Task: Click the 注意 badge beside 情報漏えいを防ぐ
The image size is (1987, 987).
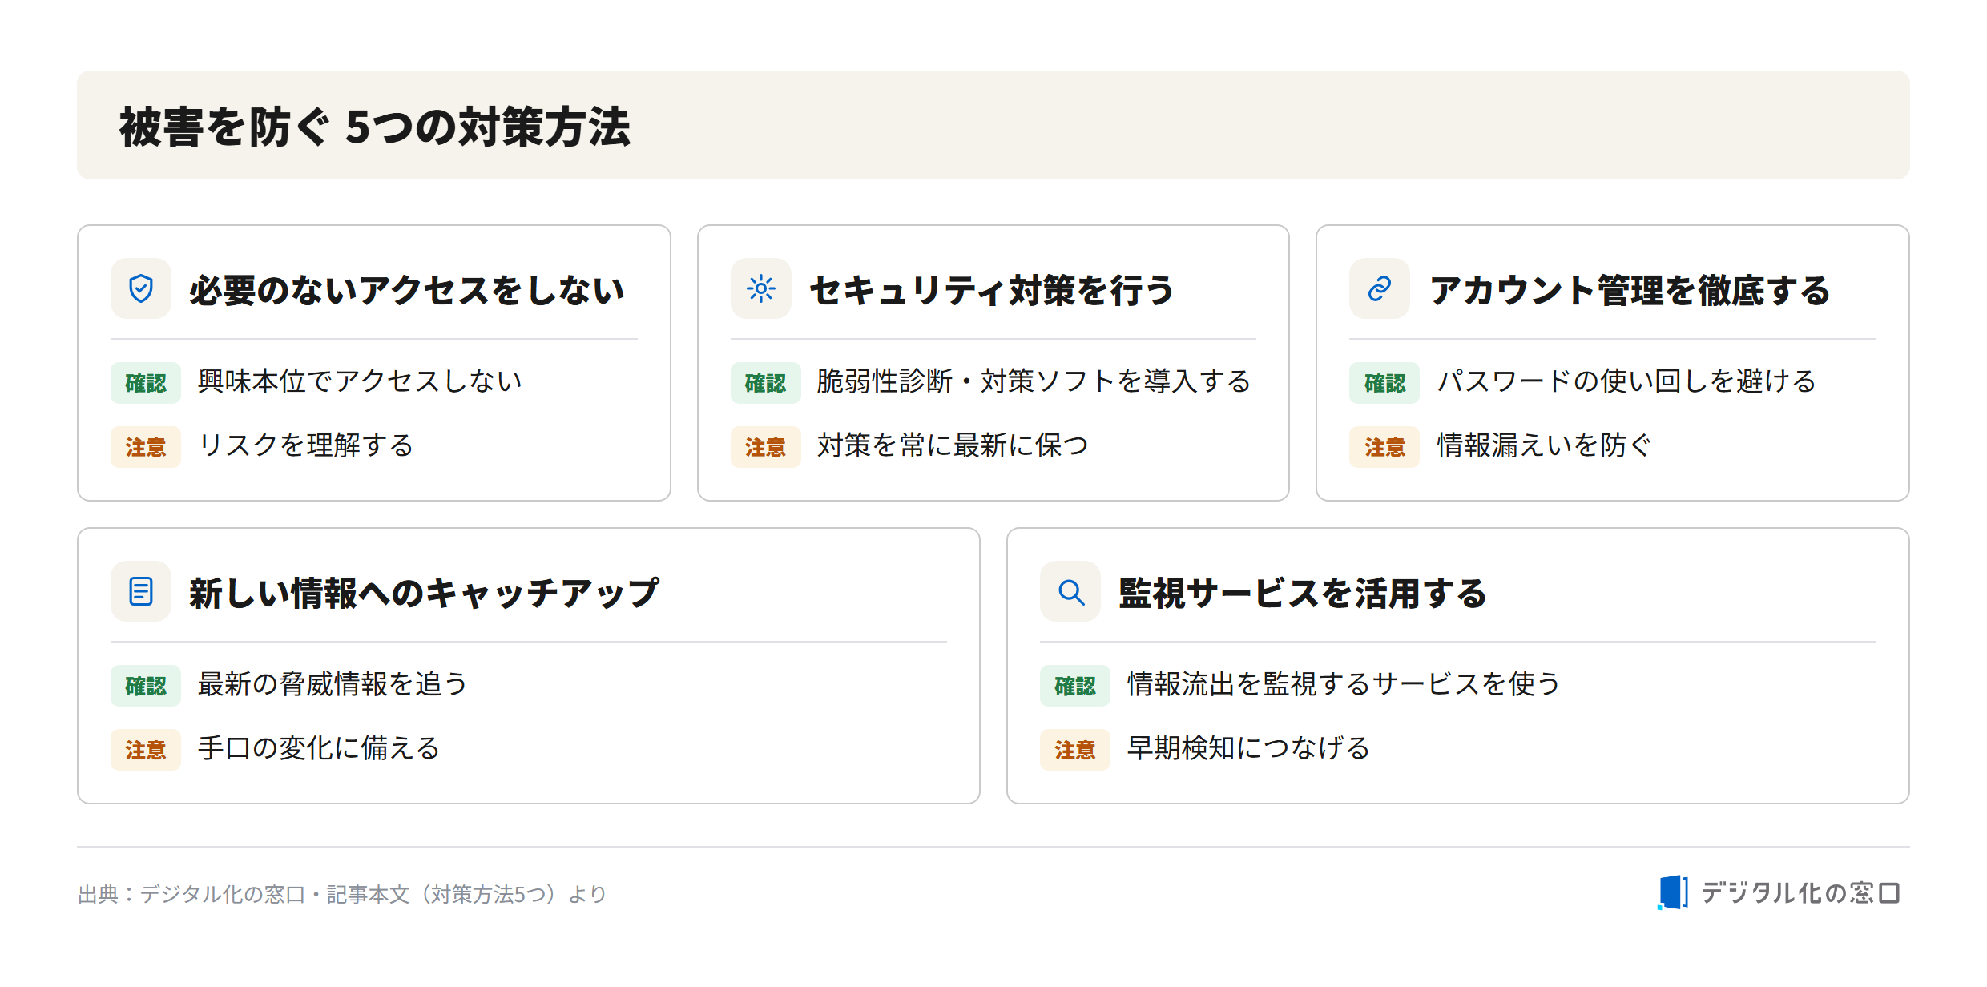Action: click(x=1384, y=447)
